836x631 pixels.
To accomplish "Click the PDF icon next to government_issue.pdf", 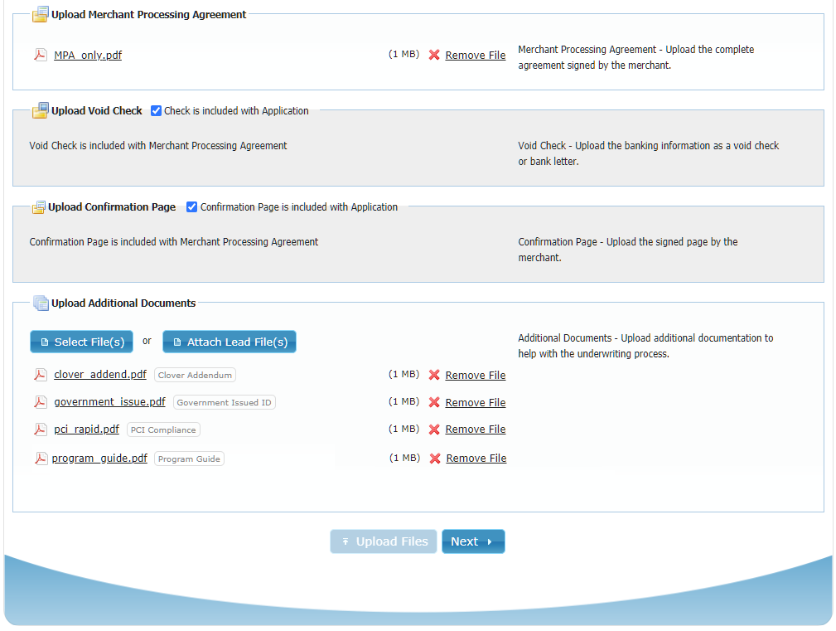I will (x=40, y=402).
